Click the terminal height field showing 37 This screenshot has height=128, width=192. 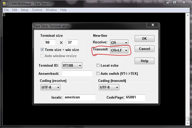pos(73,43)
